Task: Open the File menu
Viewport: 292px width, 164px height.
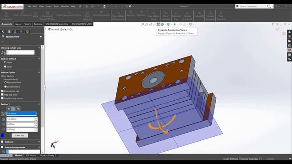Action: 29,6
